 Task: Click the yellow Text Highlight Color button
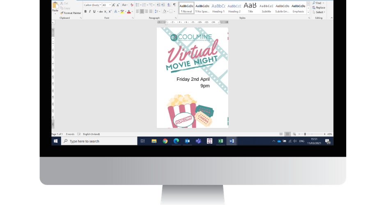pyautogui.click(x=122, y=11)
